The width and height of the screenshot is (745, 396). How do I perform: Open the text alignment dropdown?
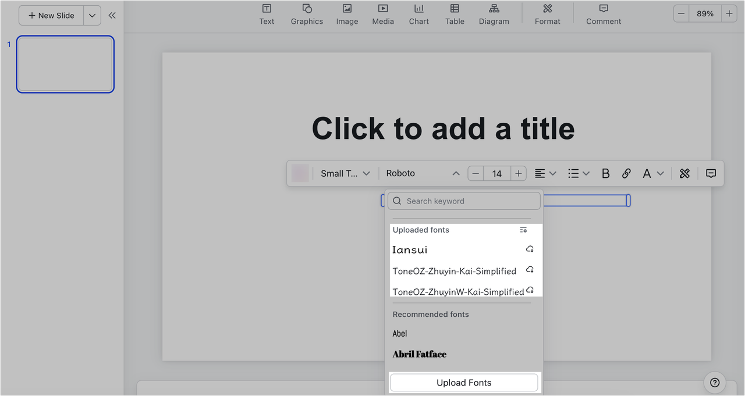546,173
